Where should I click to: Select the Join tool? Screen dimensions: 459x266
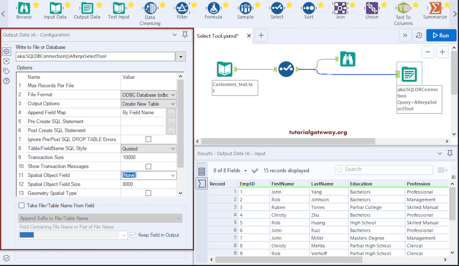[x=340, y=9]
